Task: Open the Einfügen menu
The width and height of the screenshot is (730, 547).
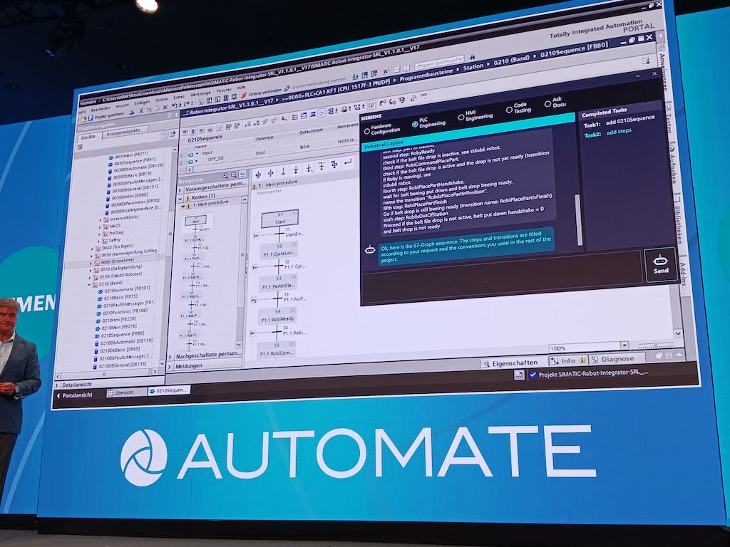Action: pos(142,103)
